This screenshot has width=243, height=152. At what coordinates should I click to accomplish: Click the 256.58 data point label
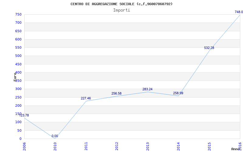click(x=116, y=94)
